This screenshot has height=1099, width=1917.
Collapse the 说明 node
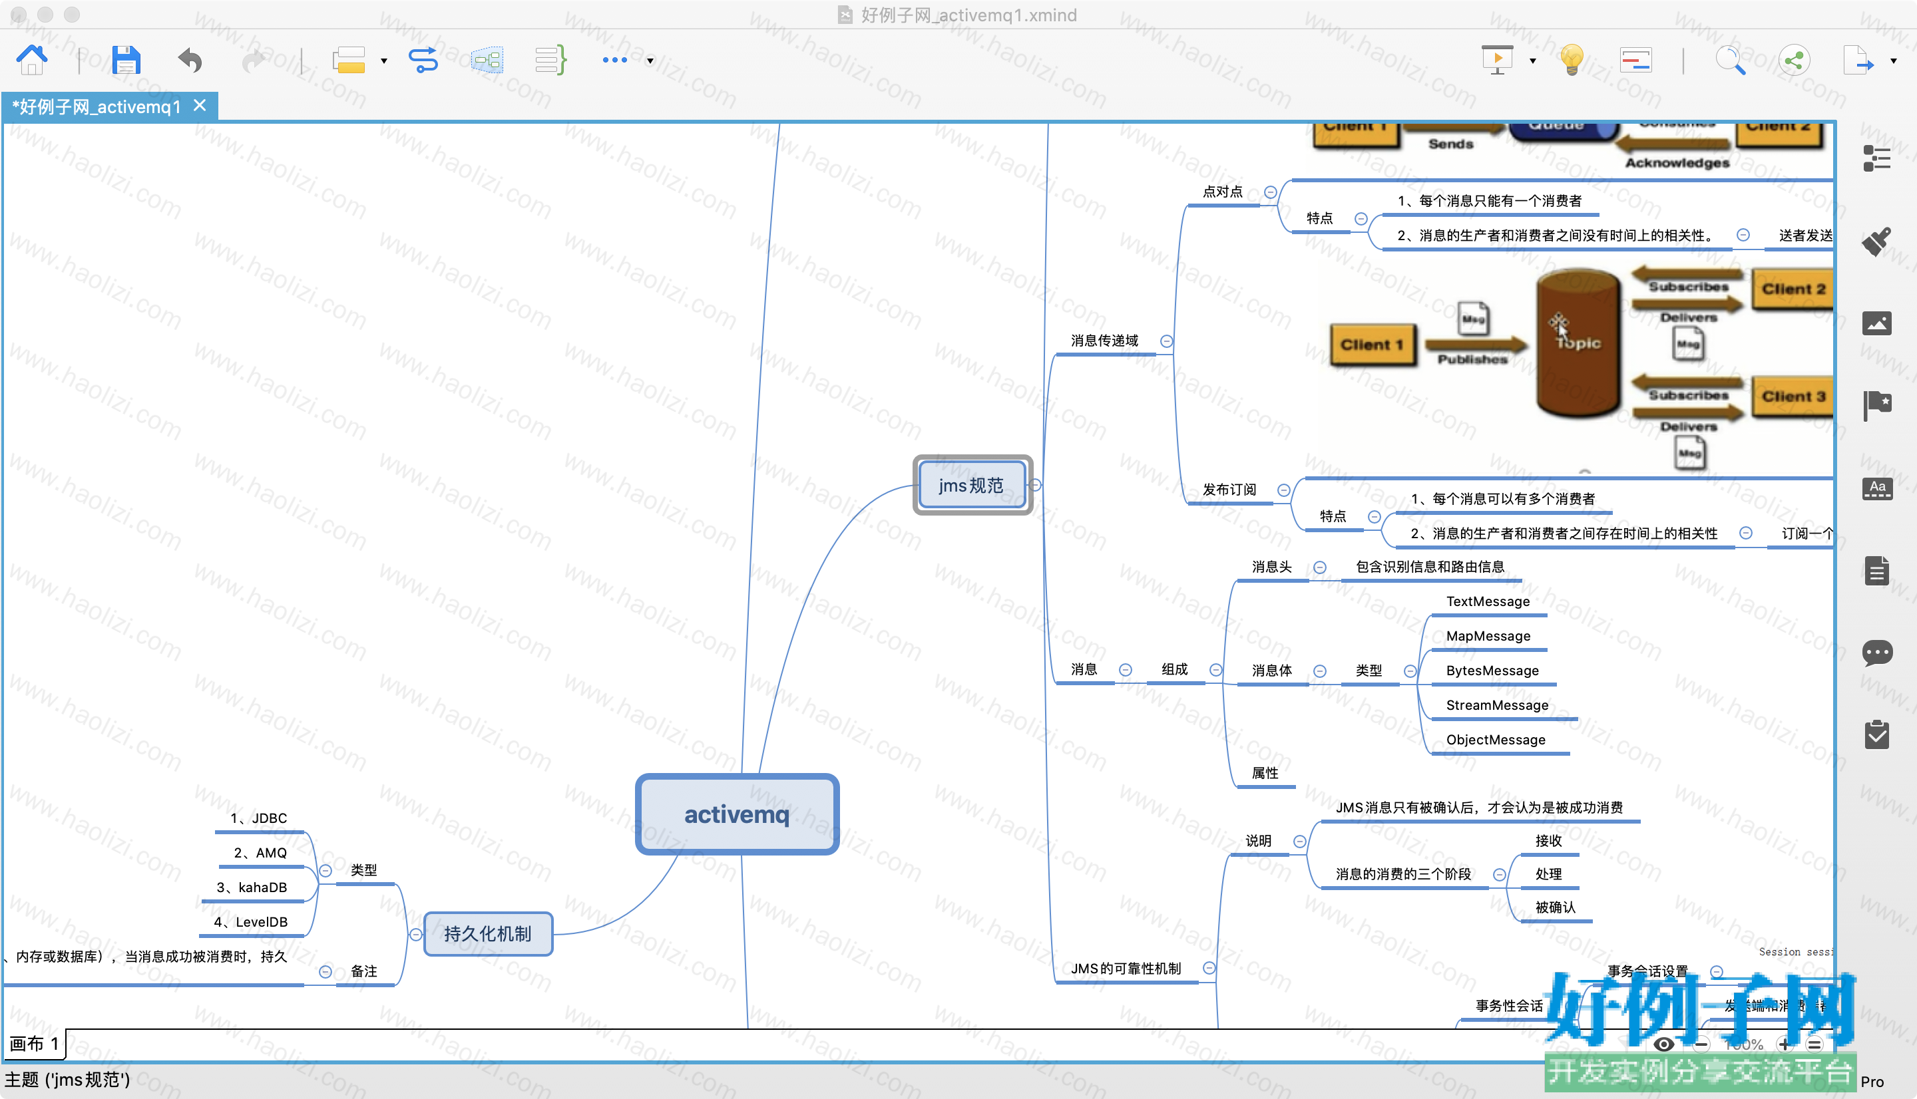[x=1300, y=842]
